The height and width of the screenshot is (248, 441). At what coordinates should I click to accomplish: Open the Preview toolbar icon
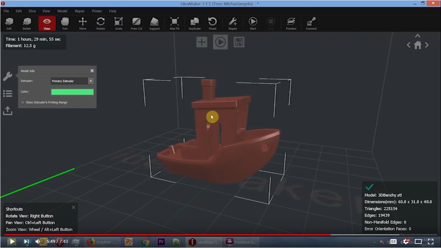tap(291, 23)
